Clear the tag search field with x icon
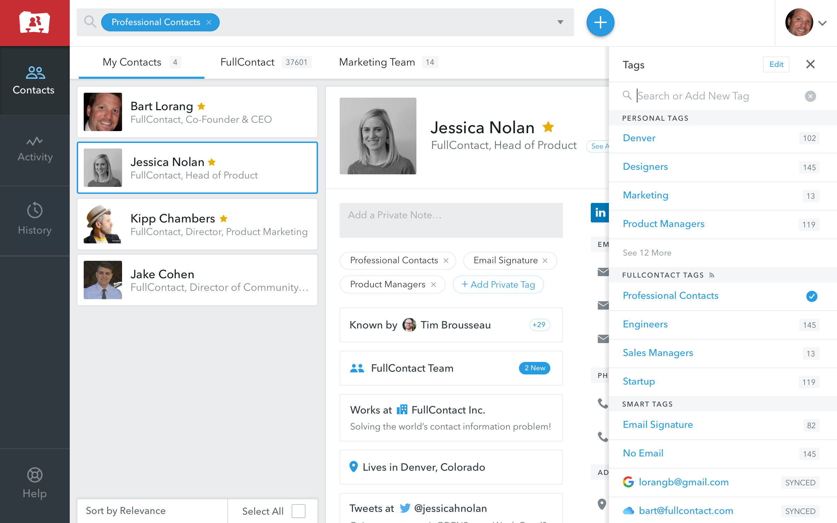 pos(810,96)
